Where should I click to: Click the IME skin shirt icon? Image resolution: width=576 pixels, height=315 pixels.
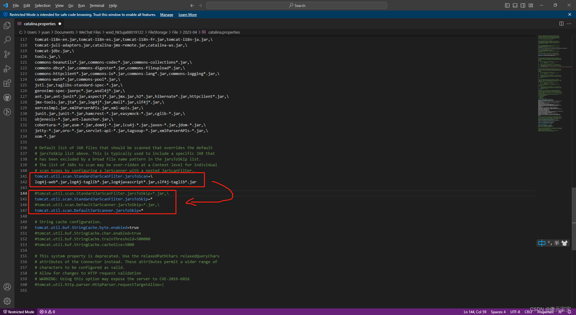(x=564, y=243)
